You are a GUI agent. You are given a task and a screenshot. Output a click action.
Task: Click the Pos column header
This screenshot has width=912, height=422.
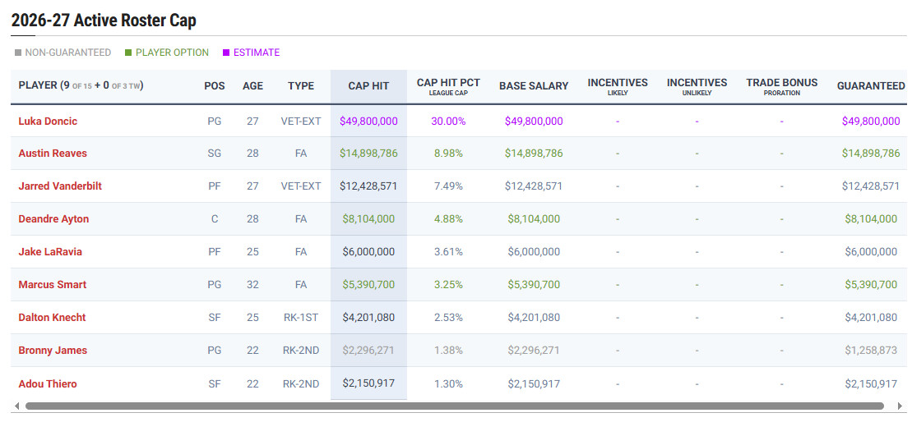(215, 86)
